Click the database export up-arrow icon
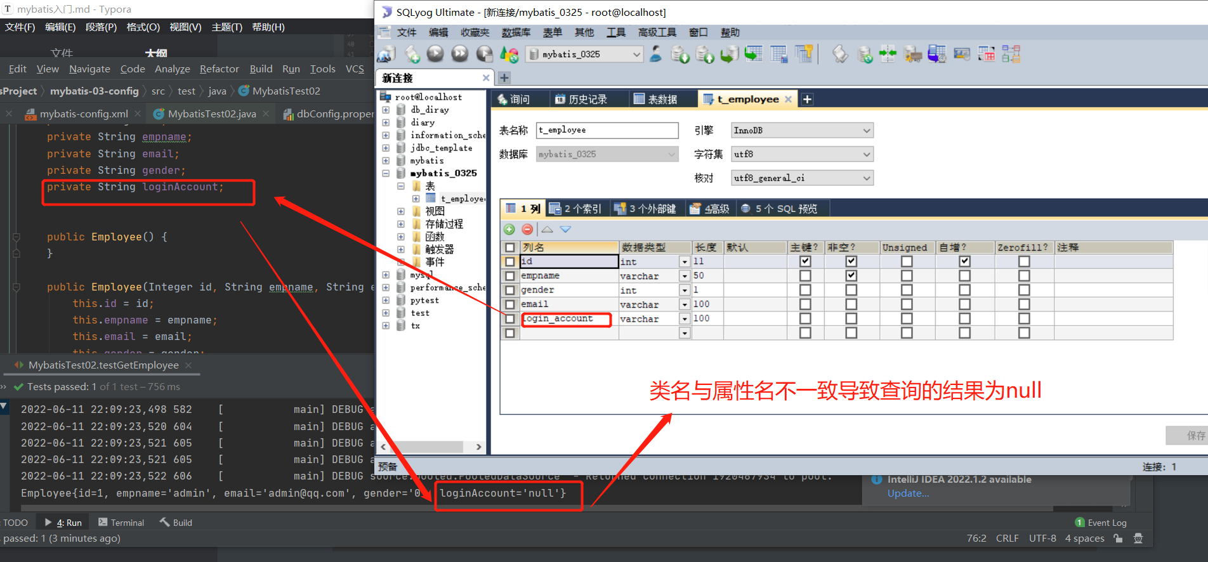 [x=705, y=55]
